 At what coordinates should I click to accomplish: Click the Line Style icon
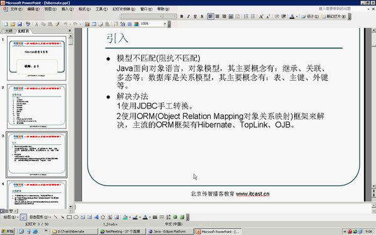click(x=155, y=217)
